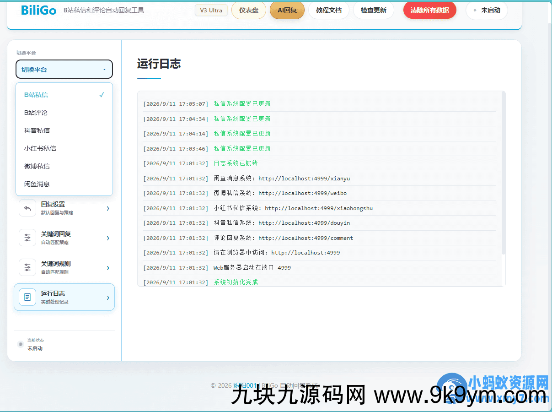The image size is (552, 412).
Task: Click the 回复设置 reply arrow icon
Action: tap(27, 208)
